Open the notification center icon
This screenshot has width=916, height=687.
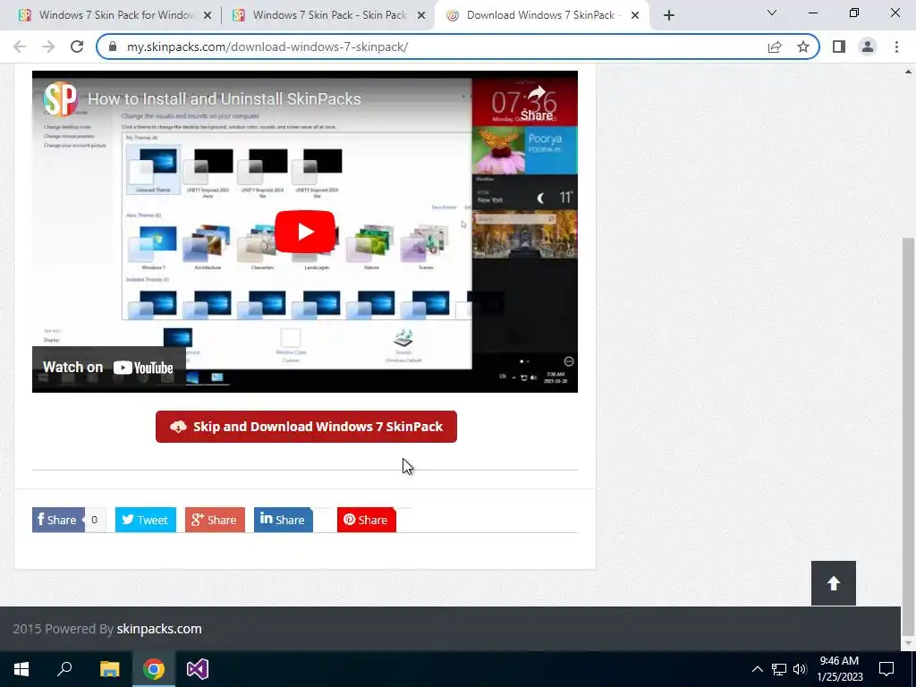(x=886, y=669)
